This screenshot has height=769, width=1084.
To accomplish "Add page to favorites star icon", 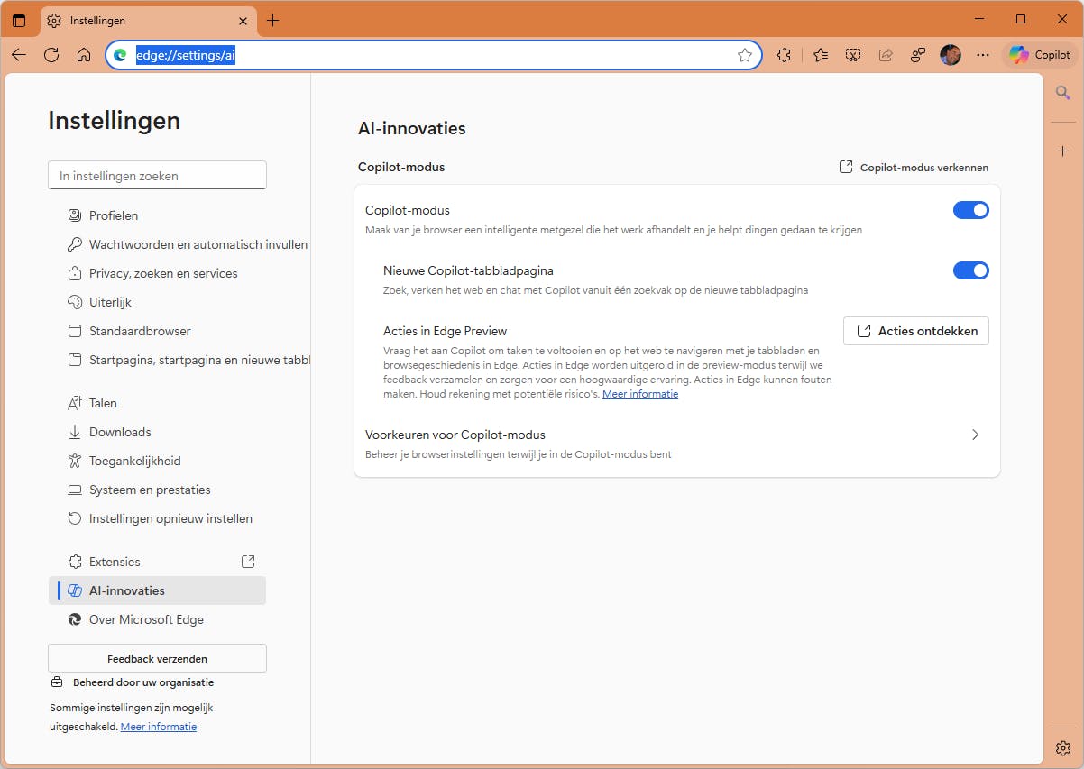I will point(745,55).
